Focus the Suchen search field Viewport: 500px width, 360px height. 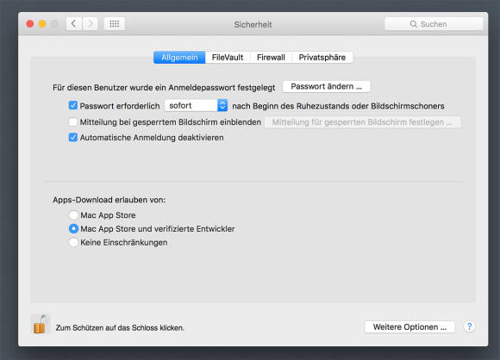tap(434, 24)
